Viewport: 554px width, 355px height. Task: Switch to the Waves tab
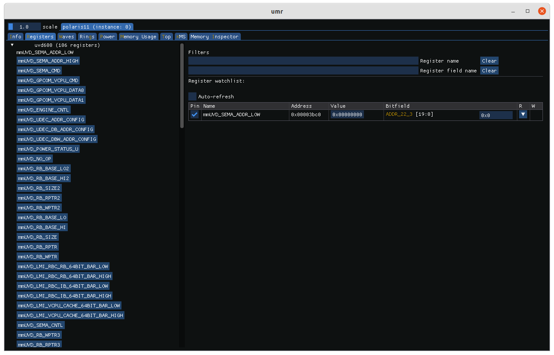[66, 37]
